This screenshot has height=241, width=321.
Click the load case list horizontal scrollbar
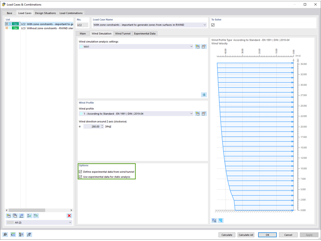[x=27, y=210]
